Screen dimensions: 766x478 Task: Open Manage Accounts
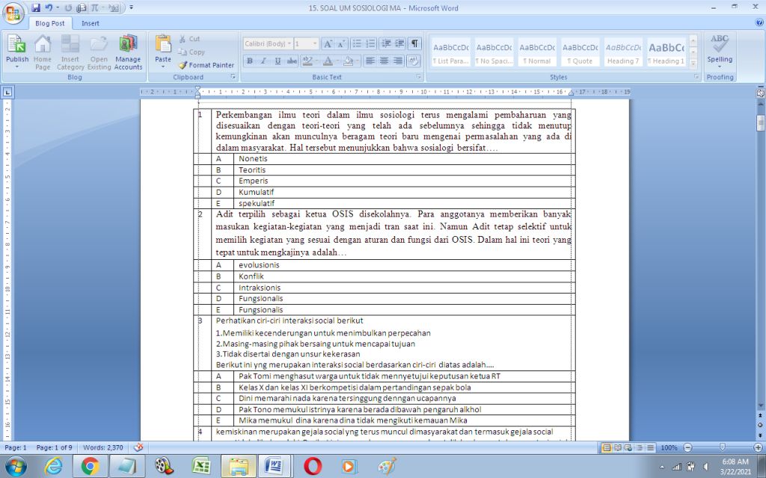click(x=128, y=52)
